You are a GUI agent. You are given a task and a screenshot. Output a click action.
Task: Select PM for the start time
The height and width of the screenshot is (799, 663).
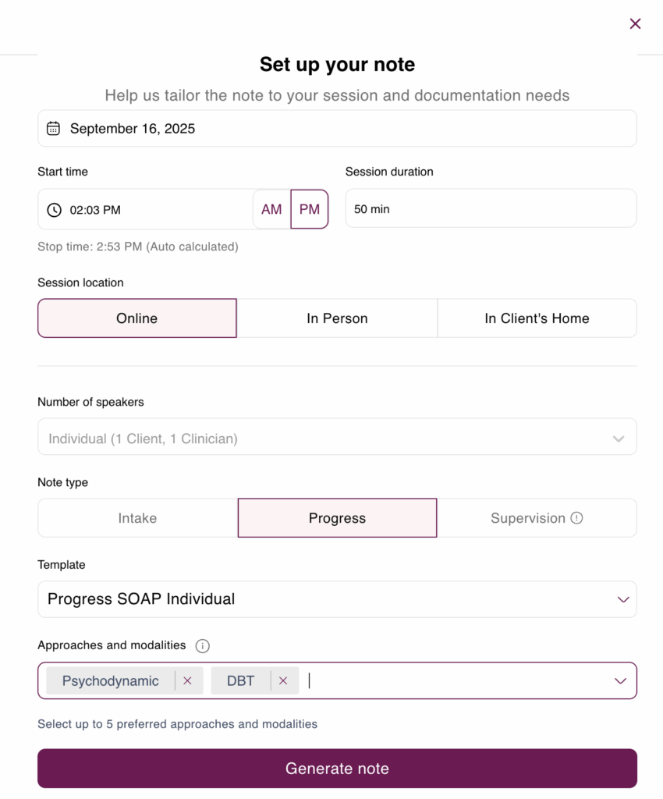(310, 209)
